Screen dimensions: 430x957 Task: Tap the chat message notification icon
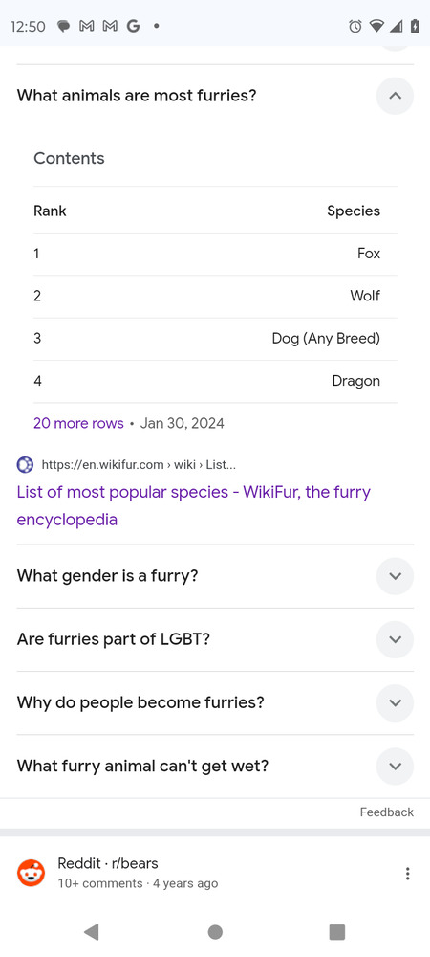[63, 26]
